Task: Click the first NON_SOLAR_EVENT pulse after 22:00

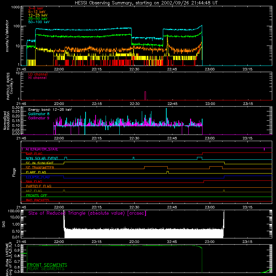Action: click(66, 158)
